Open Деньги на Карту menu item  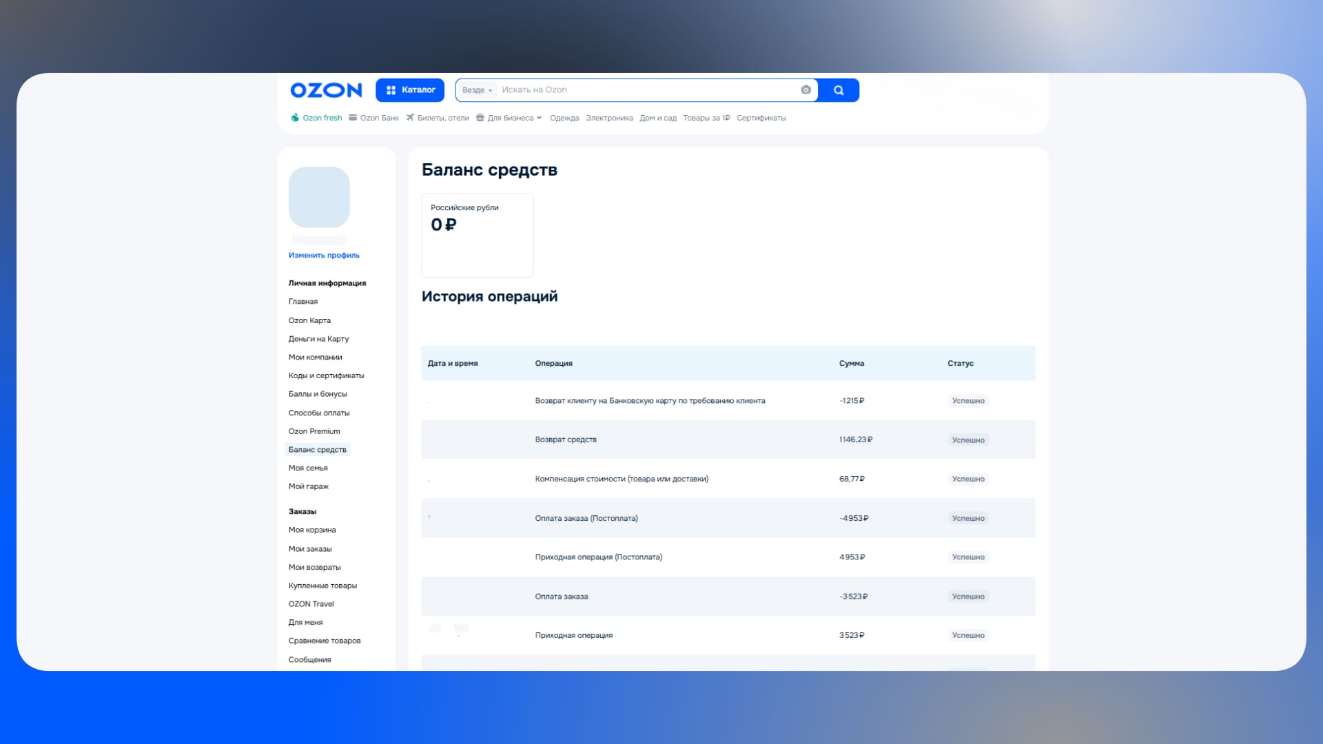[x=318, y=339]
